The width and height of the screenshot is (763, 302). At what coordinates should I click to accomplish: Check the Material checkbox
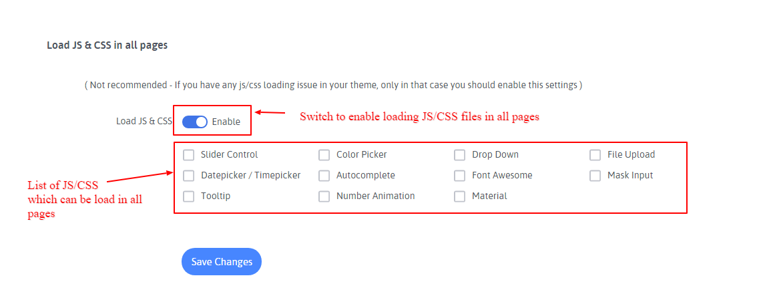point(460,196)
